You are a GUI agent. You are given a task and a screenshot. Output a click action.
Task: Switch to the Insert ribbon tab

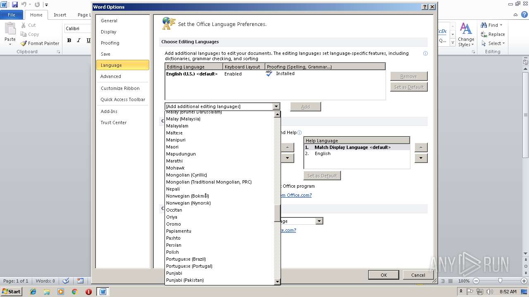coord(60,15)
